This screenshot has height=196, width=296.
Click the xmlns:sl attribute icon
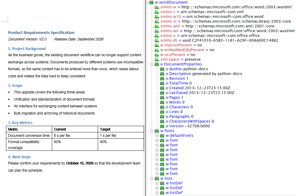coord(157,21)
